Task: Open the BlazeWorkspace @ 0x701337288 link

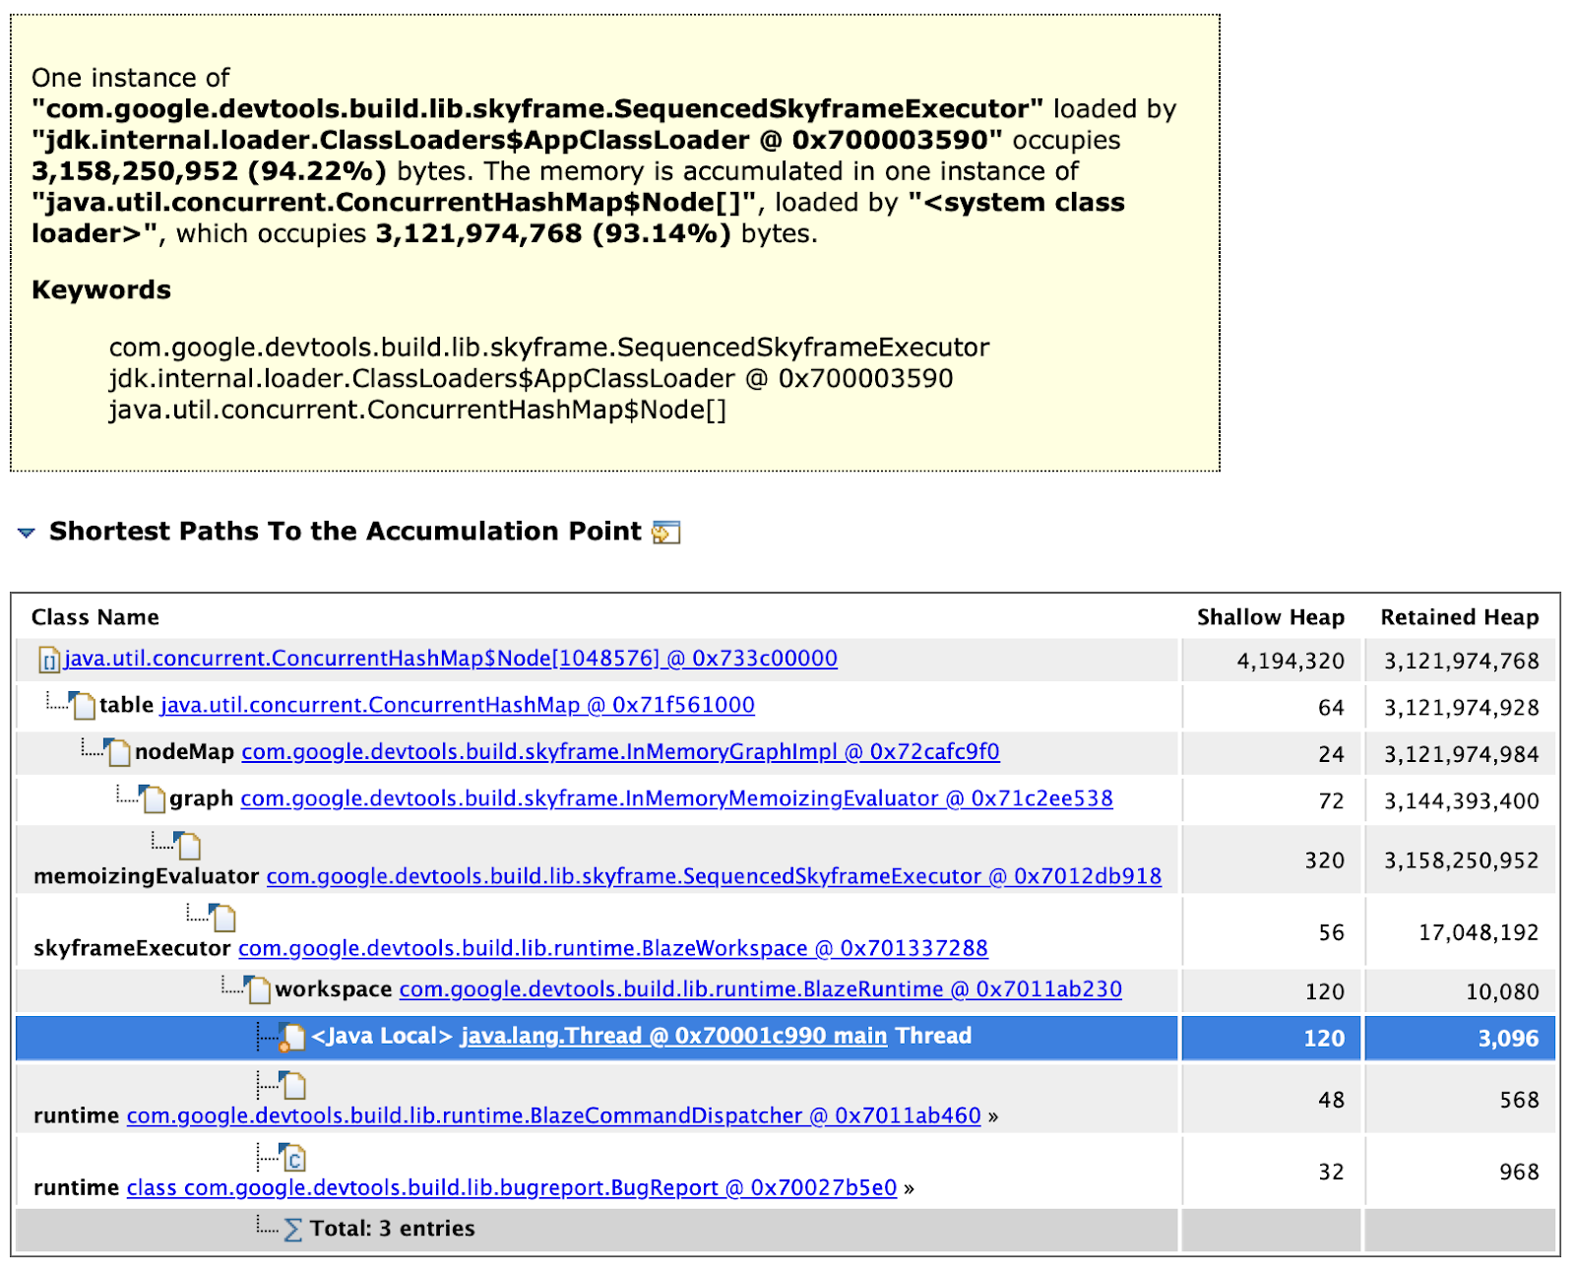Action: coord(613,948)
